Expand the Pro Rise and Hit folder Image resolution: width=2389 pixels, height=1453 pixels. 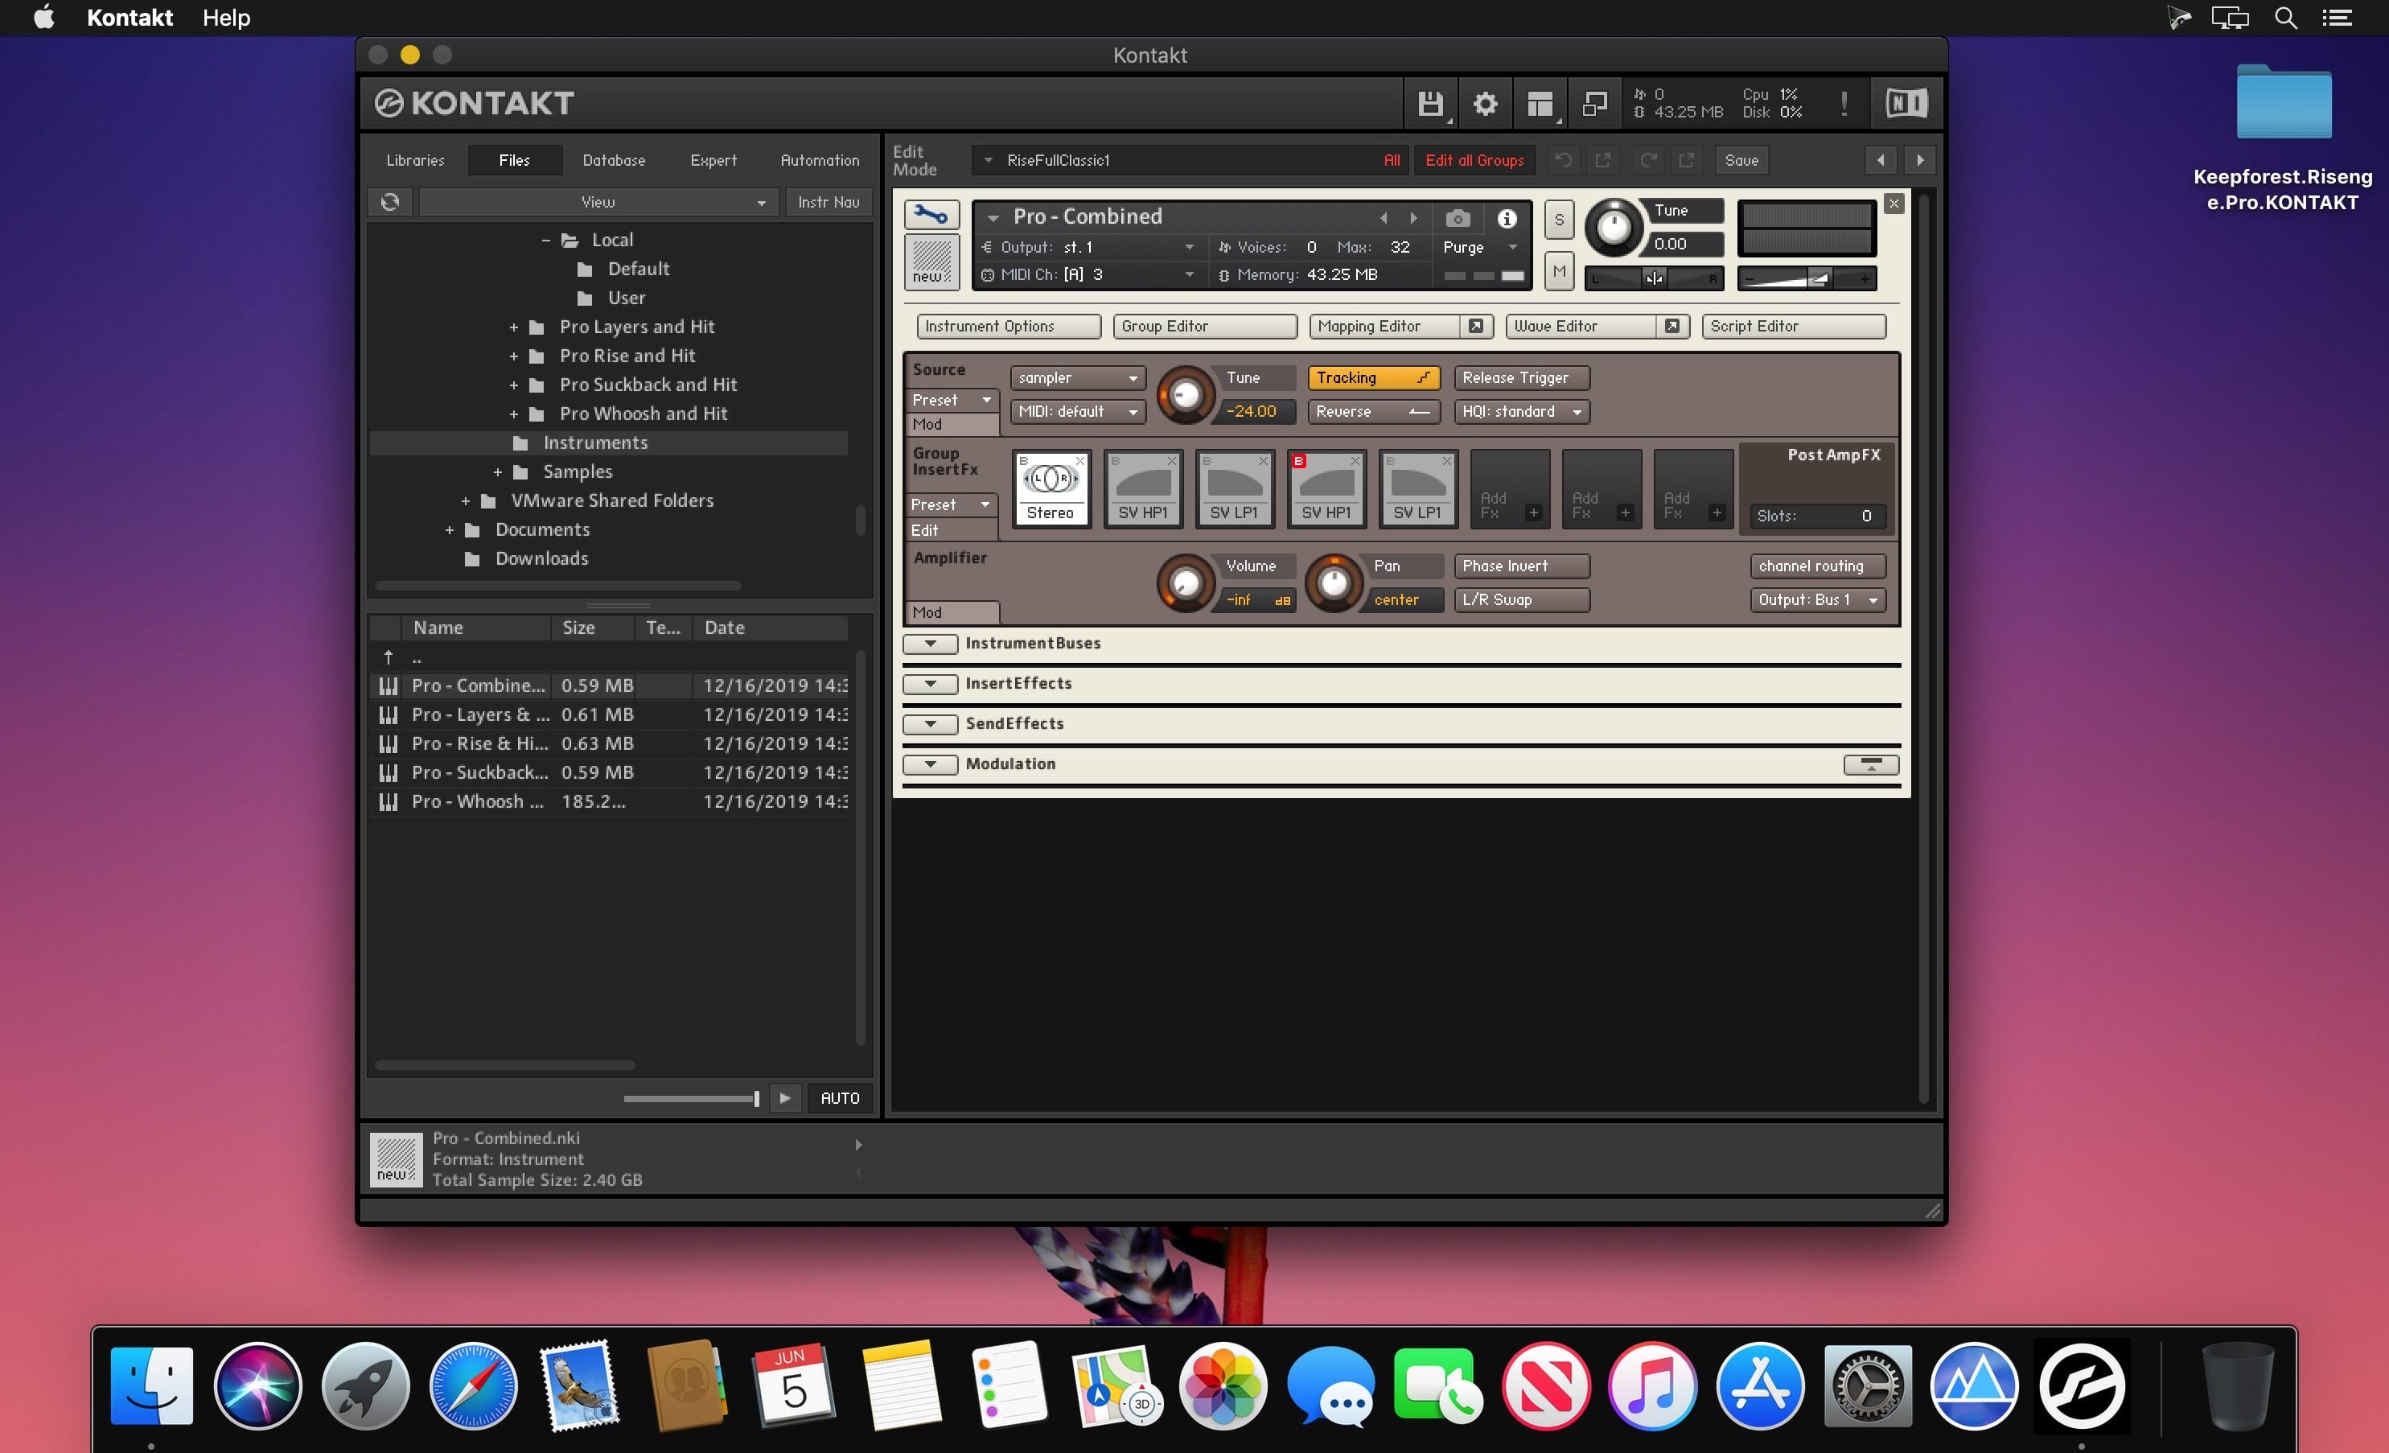514,356
